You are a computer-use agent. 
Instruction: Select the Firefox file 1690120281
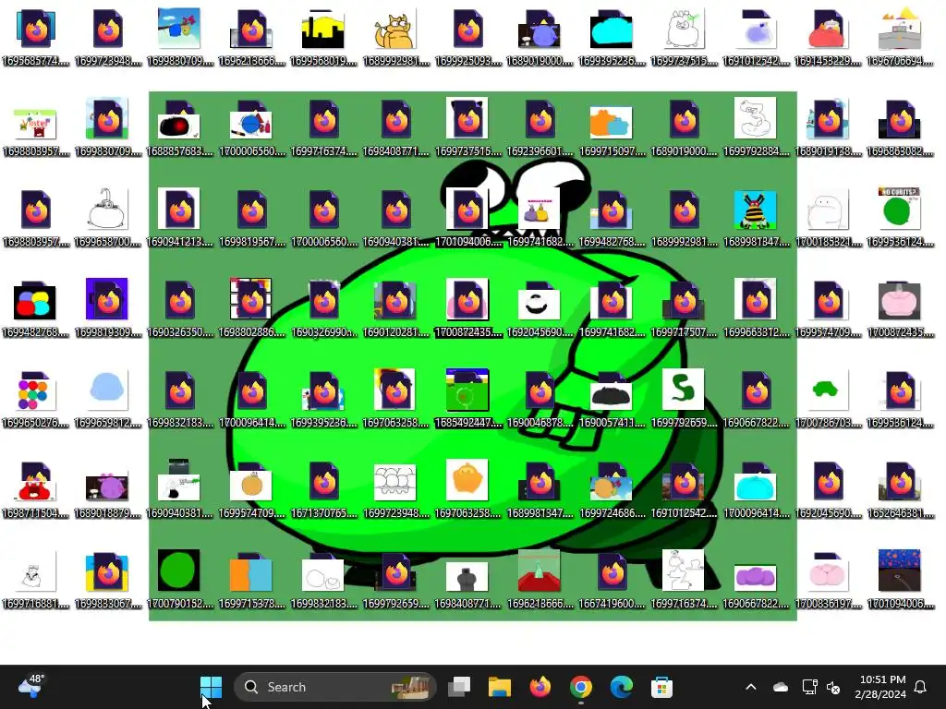tap(395, 308)
